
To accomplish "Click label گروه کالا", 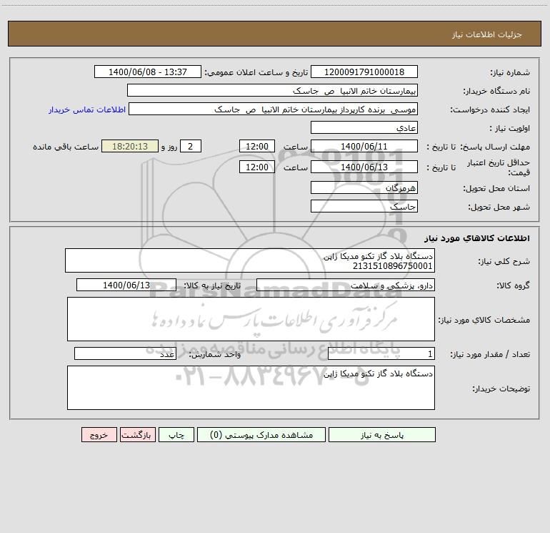I will pyautogui.click(x=513, y=285).
